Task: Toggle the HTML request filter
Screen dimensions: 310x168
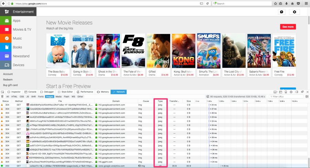Action: [14, 97]
